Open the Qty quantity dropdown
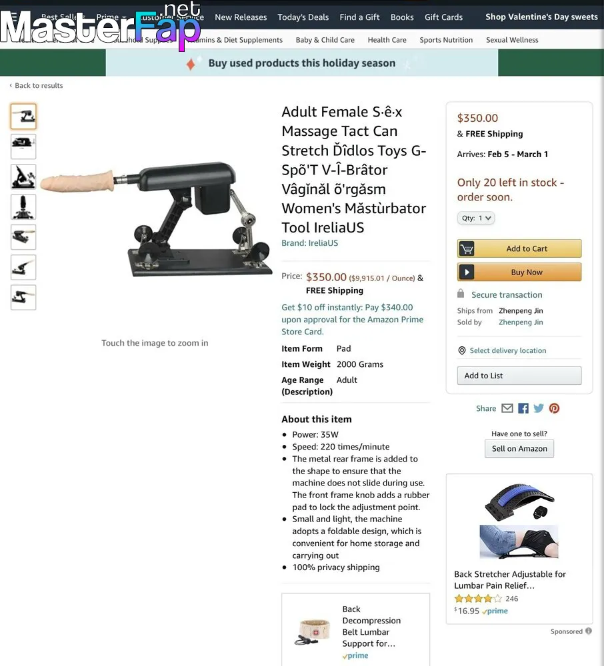 coord(476,218)
